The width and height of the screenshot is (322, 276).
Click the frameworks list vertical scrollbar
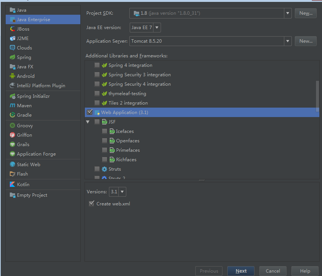(317, 96)
